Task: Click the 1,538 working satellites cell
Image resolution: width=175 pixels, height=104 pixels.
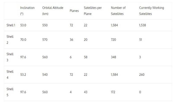Action: click(143, 25)
